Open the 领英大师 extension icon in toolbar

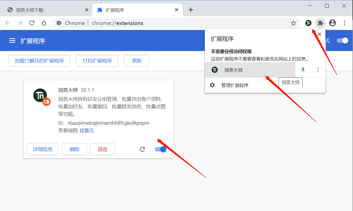308,23
